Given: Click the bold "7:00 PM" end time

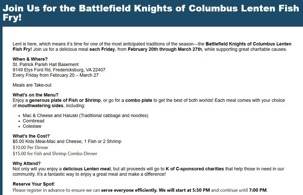Looking at the screenshot, I should coord(258,190).
